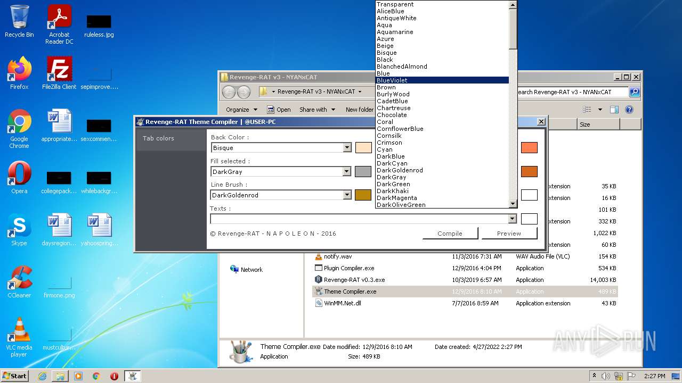Toggle the Explorer preview pane icon
Viewport: 682px width, 383px height.
(x=614, y=110)
